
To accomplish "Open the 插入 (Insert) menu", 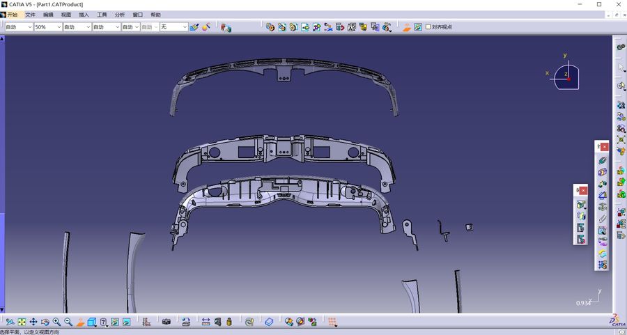I will point(84,15).
